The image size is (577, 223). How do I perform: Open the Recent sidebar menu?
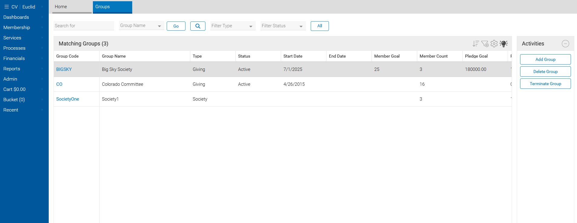pyautogui.click(x=24, y=110)
